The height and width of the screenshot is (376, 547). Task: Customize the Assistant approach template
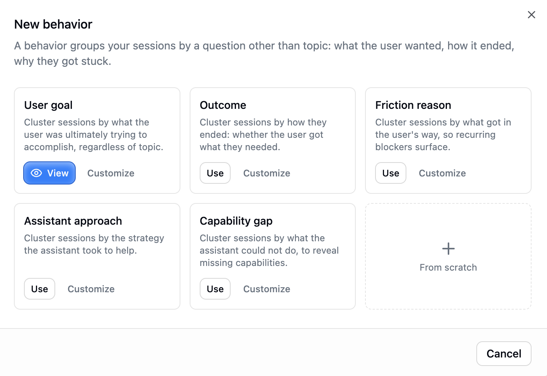point(91,289)
